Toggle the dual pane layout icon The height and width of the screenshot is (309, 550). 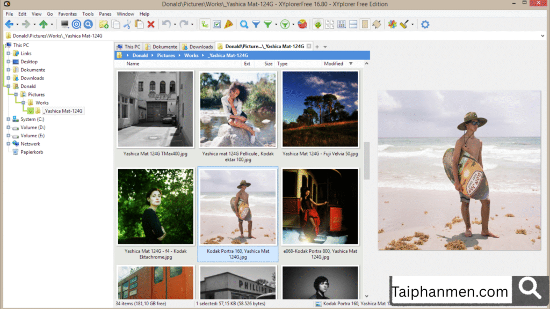tap(353, 24)
